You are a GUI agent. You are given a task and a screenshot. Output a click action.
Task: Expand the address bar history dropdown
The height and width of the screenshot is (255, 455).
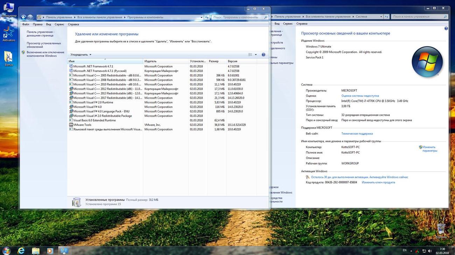[x=201, y=17]
